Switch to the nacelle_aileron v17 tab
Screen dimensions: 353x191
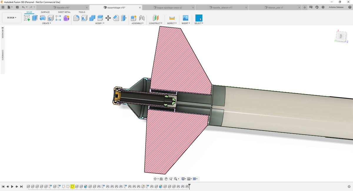(x=222, y=7)
